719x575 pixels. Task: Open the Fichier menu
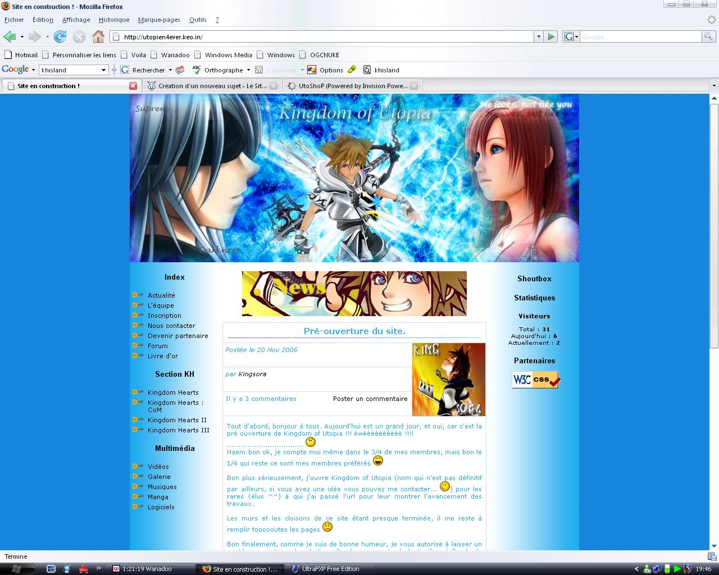(x=14, y=20)
